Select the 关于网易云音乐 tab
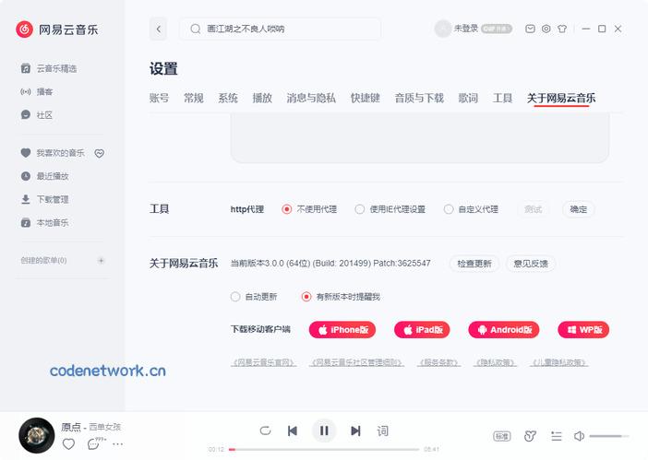Image resolution: width=648 pixels, height=460 pixels. pyautogui.click(x=561, y=98)
